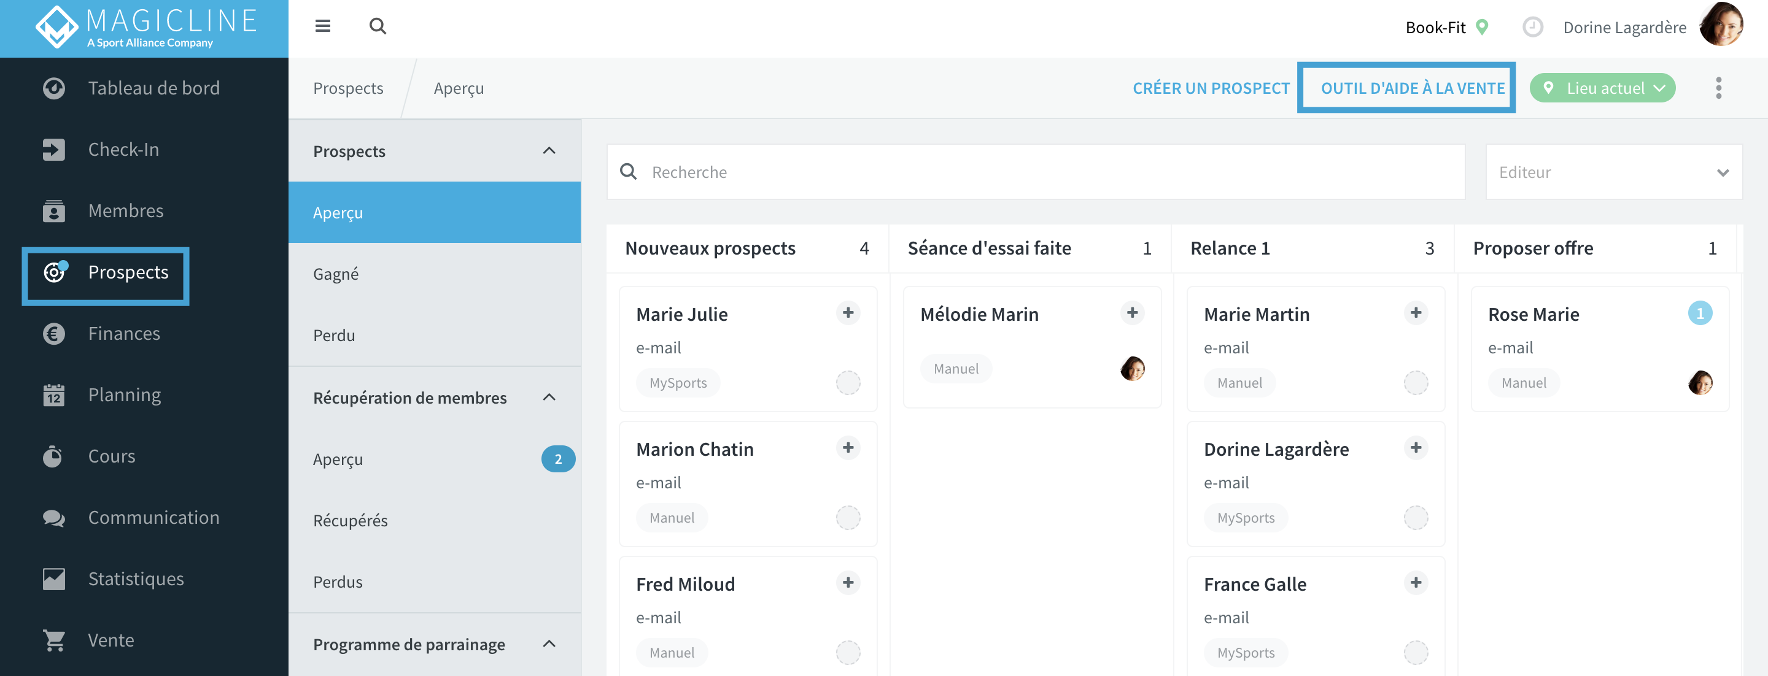Click the Planning calendar icon
The width and height of the screenshot is (1768, 676).
pos(53,395)
